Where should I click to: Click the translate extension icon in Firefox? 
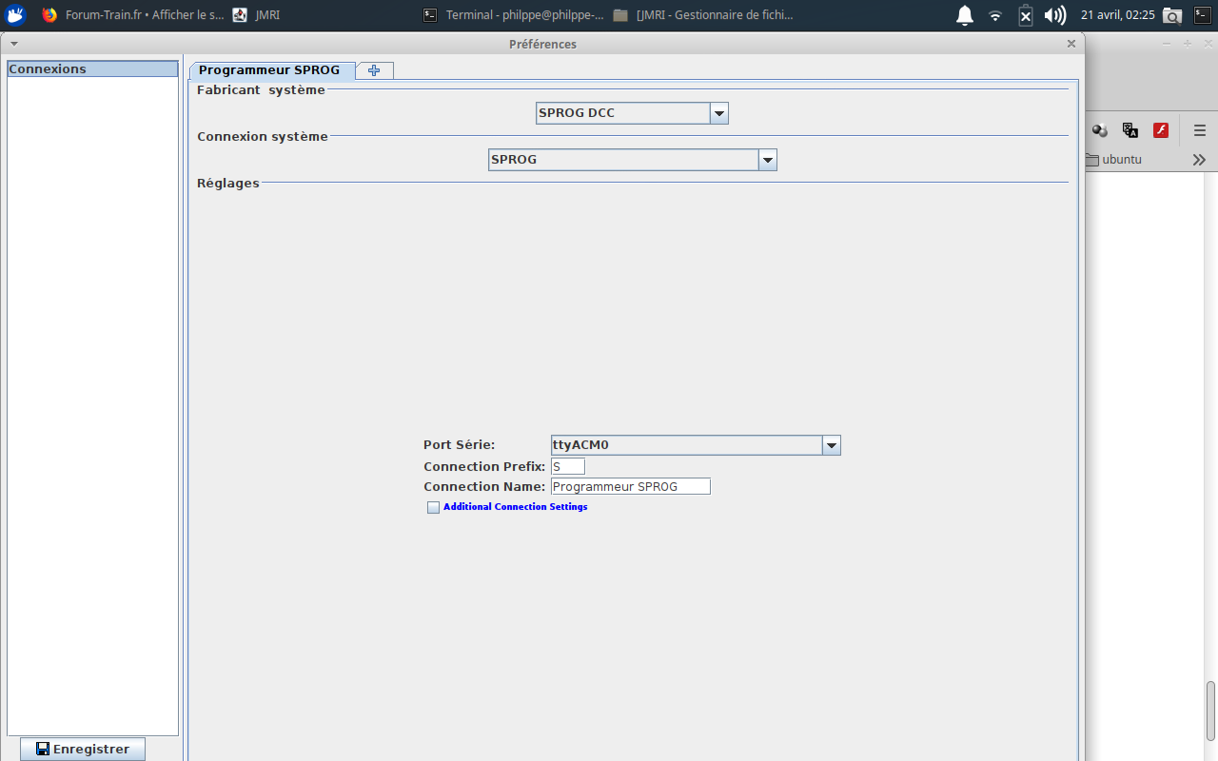pos(1130,130)
